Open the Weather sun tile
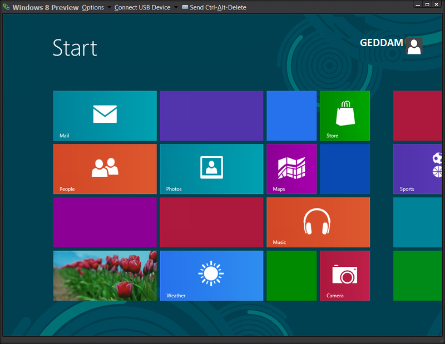445x344 pixels. (212, 276)
